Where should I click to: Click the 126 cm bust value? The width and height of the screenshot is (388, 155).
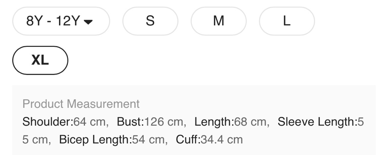[165, 122]
